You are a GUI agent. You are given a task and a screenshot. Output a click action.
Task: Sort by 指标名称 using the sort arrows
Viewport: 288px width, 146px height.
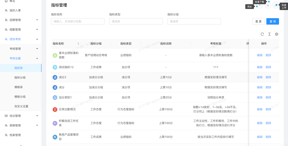78,44
